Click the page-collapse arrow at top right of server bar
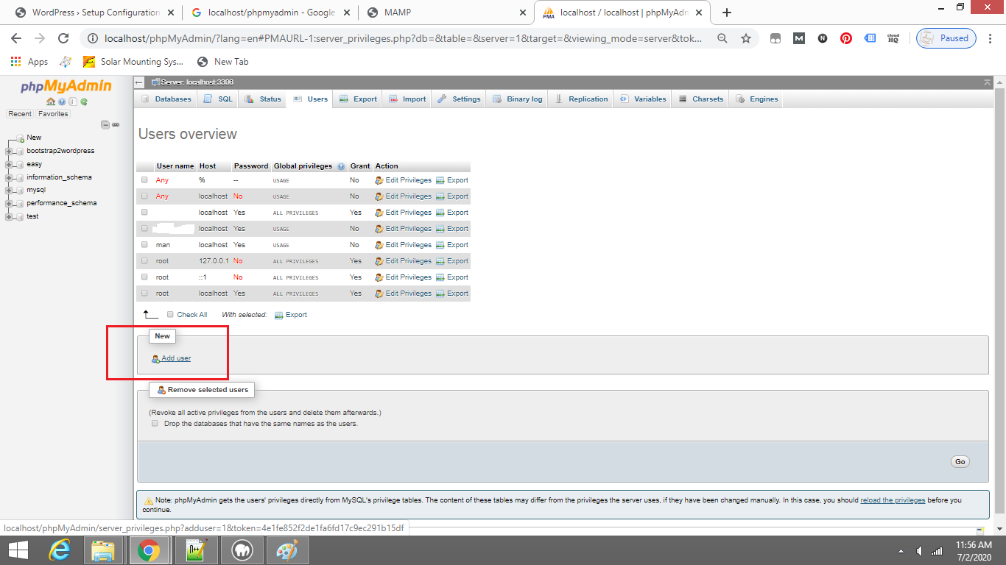 click(x=987, y=82)
